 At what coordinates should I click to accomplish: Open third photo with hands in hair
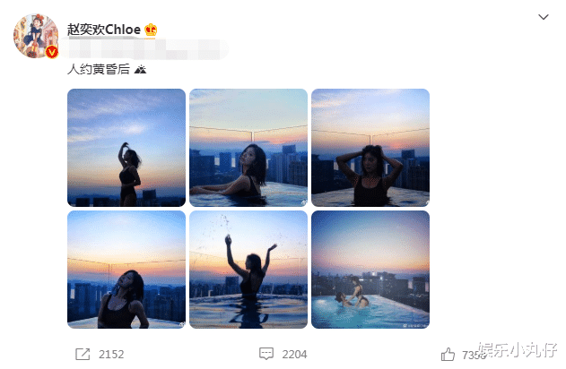(x=370, y=148)
